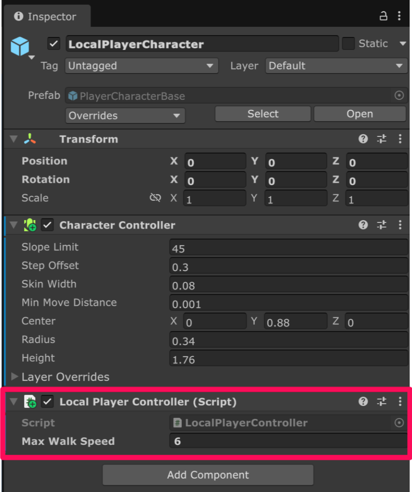Image resolution: width=412 pixels, height=492 pixels.
Task: Click the prefab Select button
Action: pyautogui.click(x=263, y=114)
